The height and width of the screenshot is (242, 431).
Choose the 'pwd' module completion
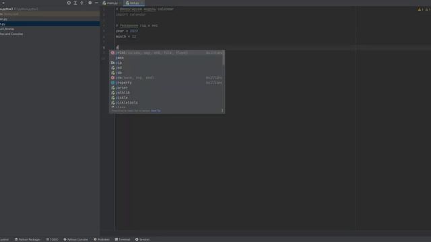(166, 67)
